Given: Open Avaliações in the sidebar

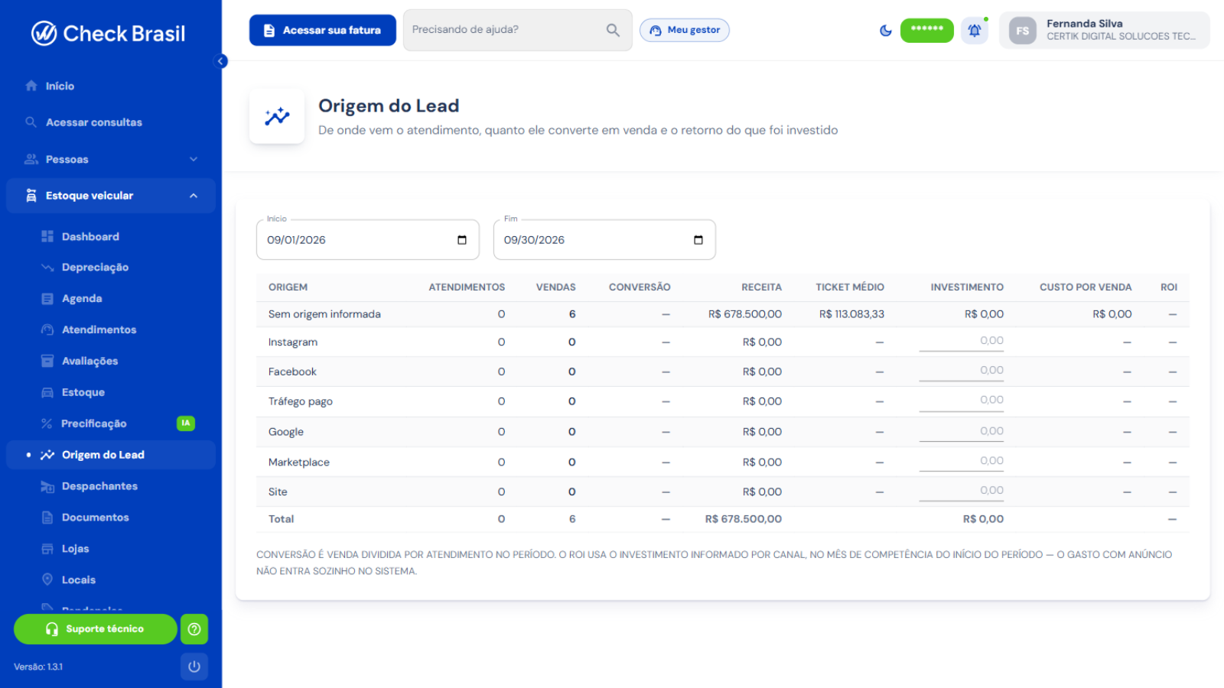Looking at the screenshot, I should click(x=111, y=362).
